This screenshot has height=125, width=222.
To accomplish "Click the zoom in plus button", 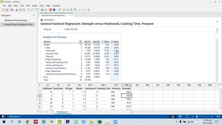I will coord(211,117).
